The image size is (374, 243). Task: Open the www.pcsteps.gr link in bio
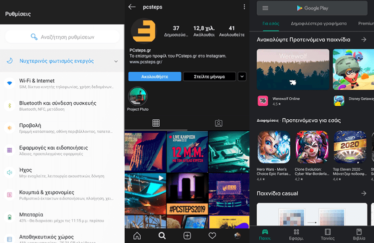point(146,62)
